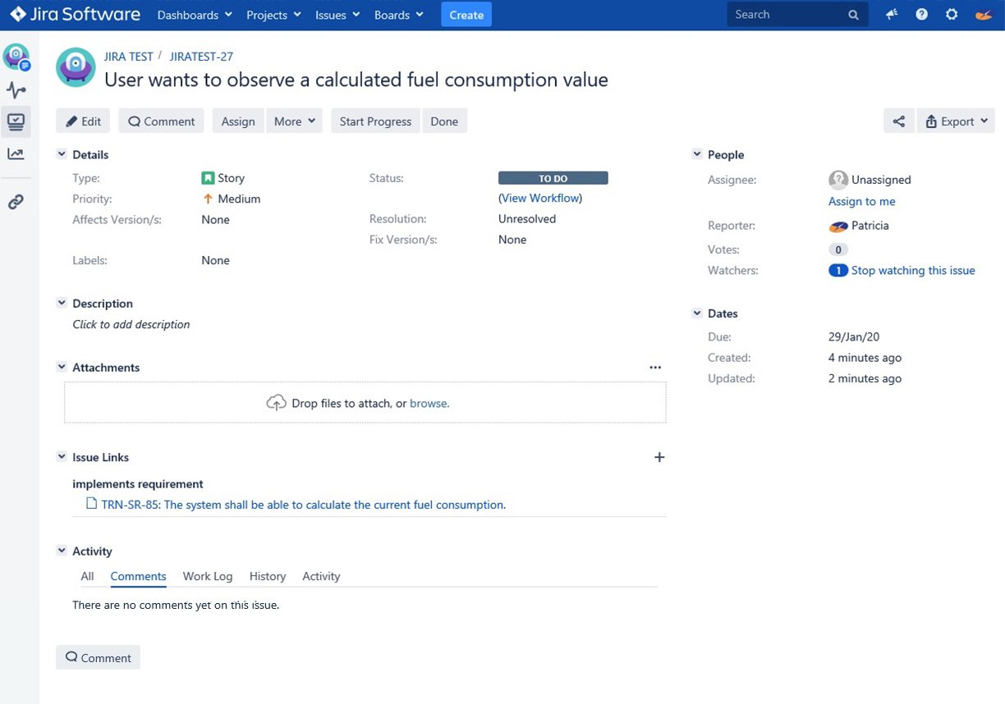Select the Activity pulse icon in the sidebar
The width and height of the screenshot is (1005, 704).
coord(16,90)
